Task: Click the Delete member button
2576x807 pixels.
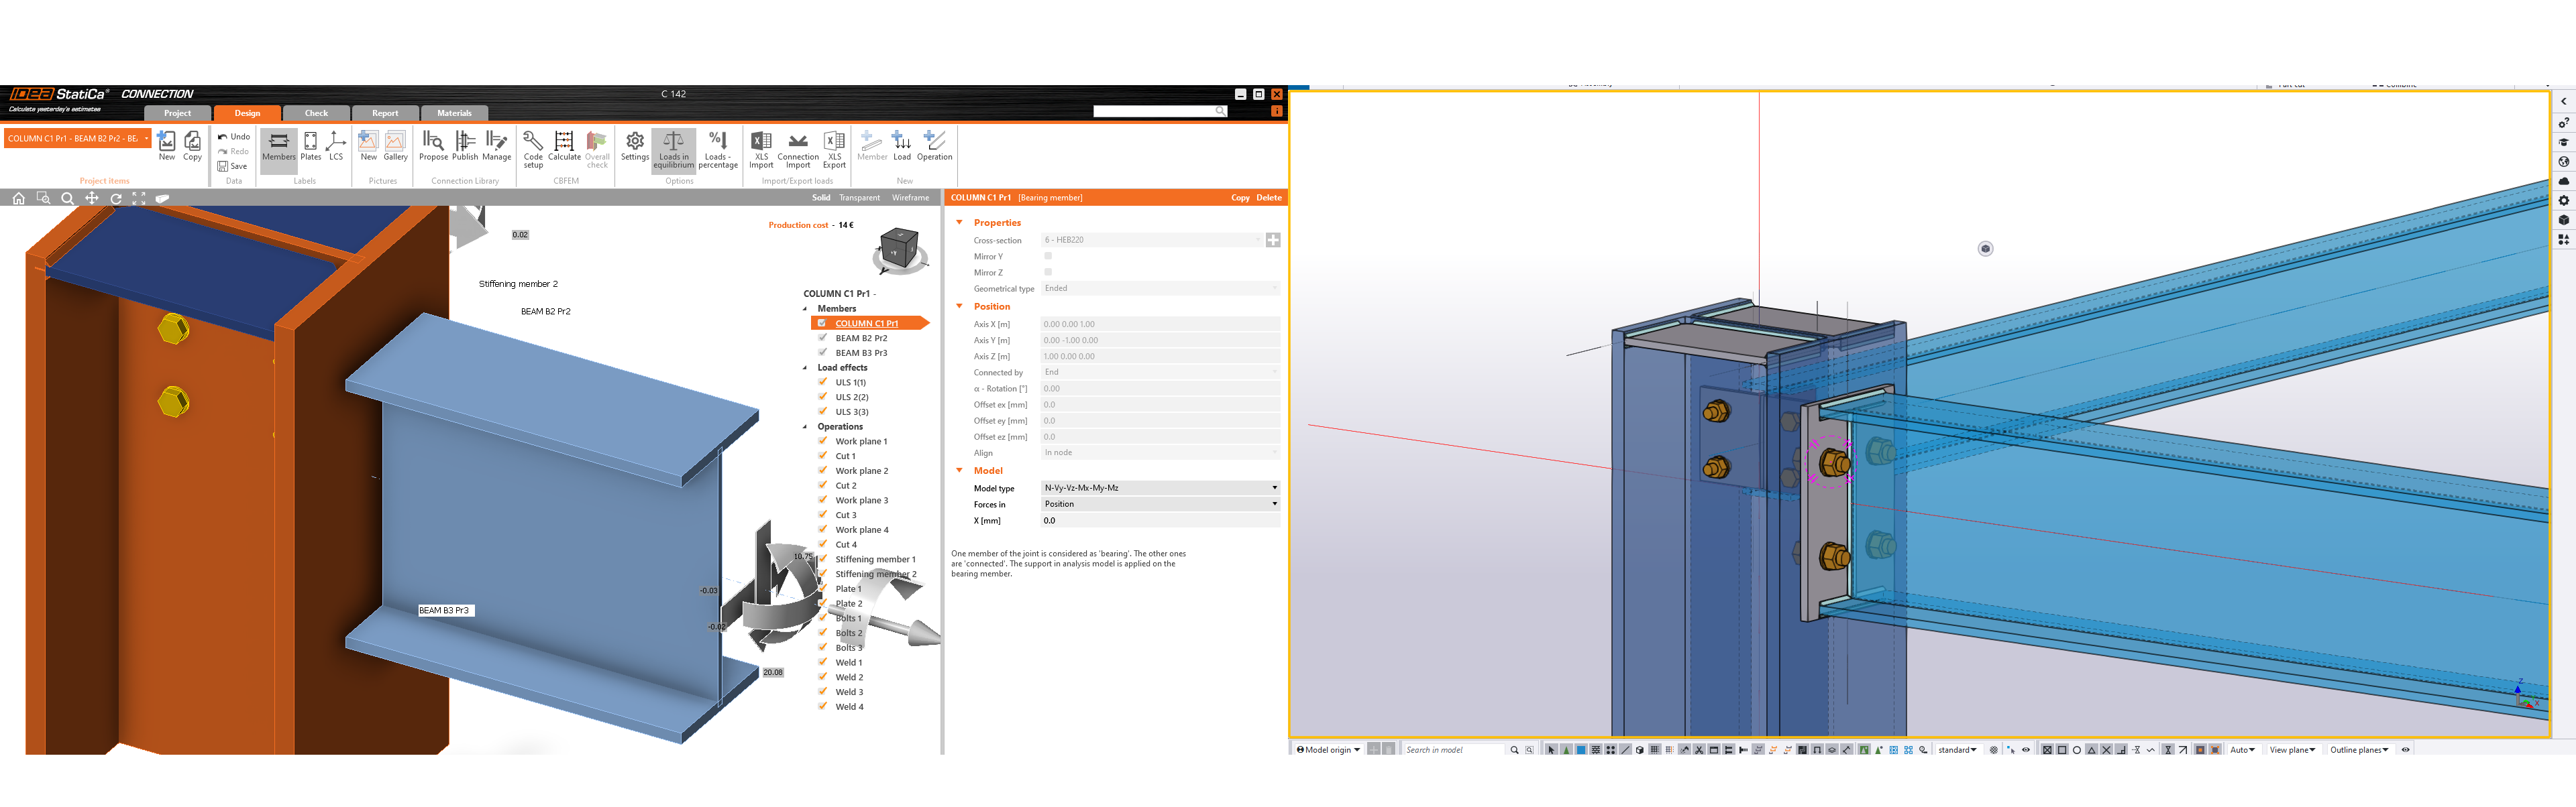Action: coord(1268,198)
